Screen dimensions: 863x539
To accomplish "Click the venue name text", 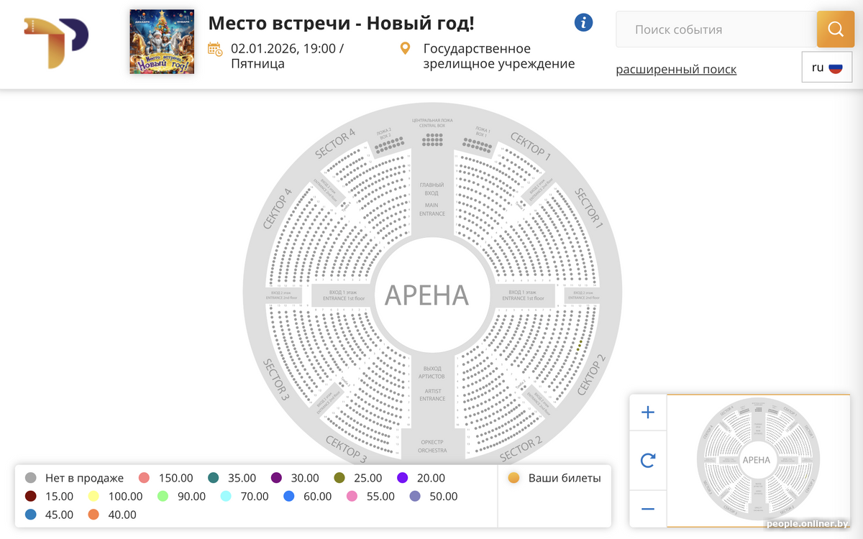I will click(498, 56).
